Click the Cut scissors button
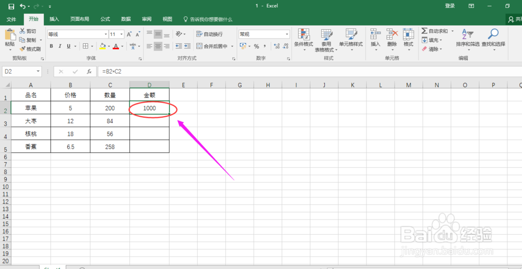Image resolution: width=522 pixels, height=269 pixels. 28,31
